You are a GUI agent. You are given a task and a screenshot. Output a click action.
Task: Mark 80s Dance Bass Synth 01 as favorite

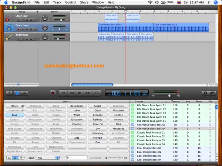point(210,105)
